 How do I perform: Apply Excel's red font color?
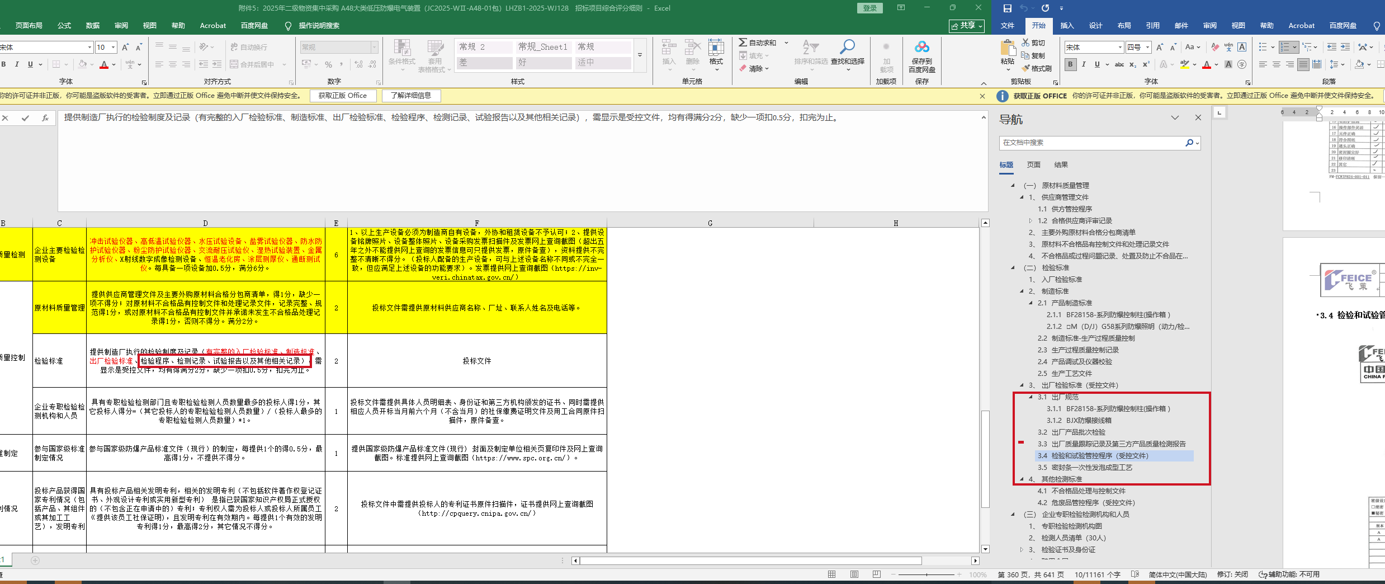point(104,64)
